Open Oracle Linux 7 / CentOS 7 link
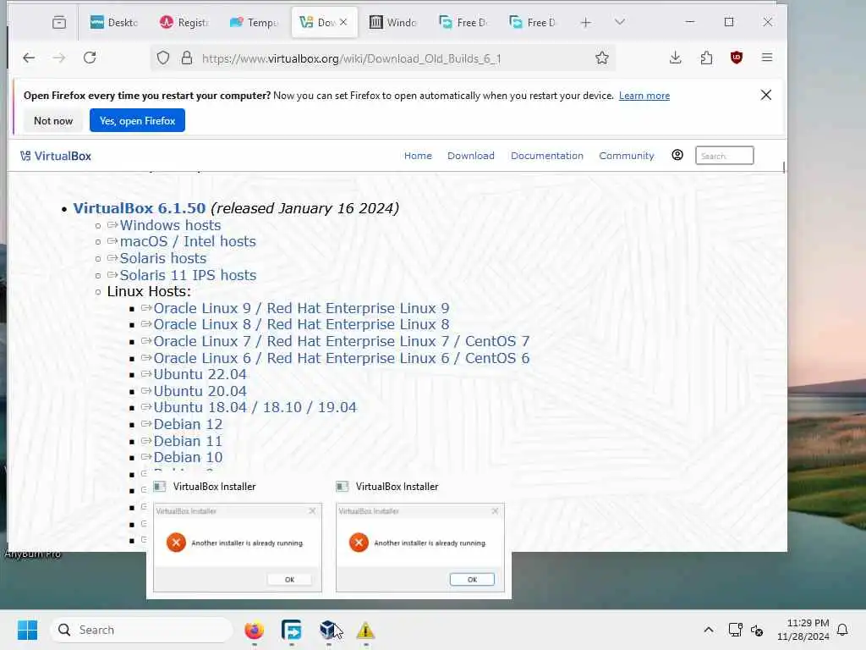This screenshot has height=650, width=866. point(342,341)
